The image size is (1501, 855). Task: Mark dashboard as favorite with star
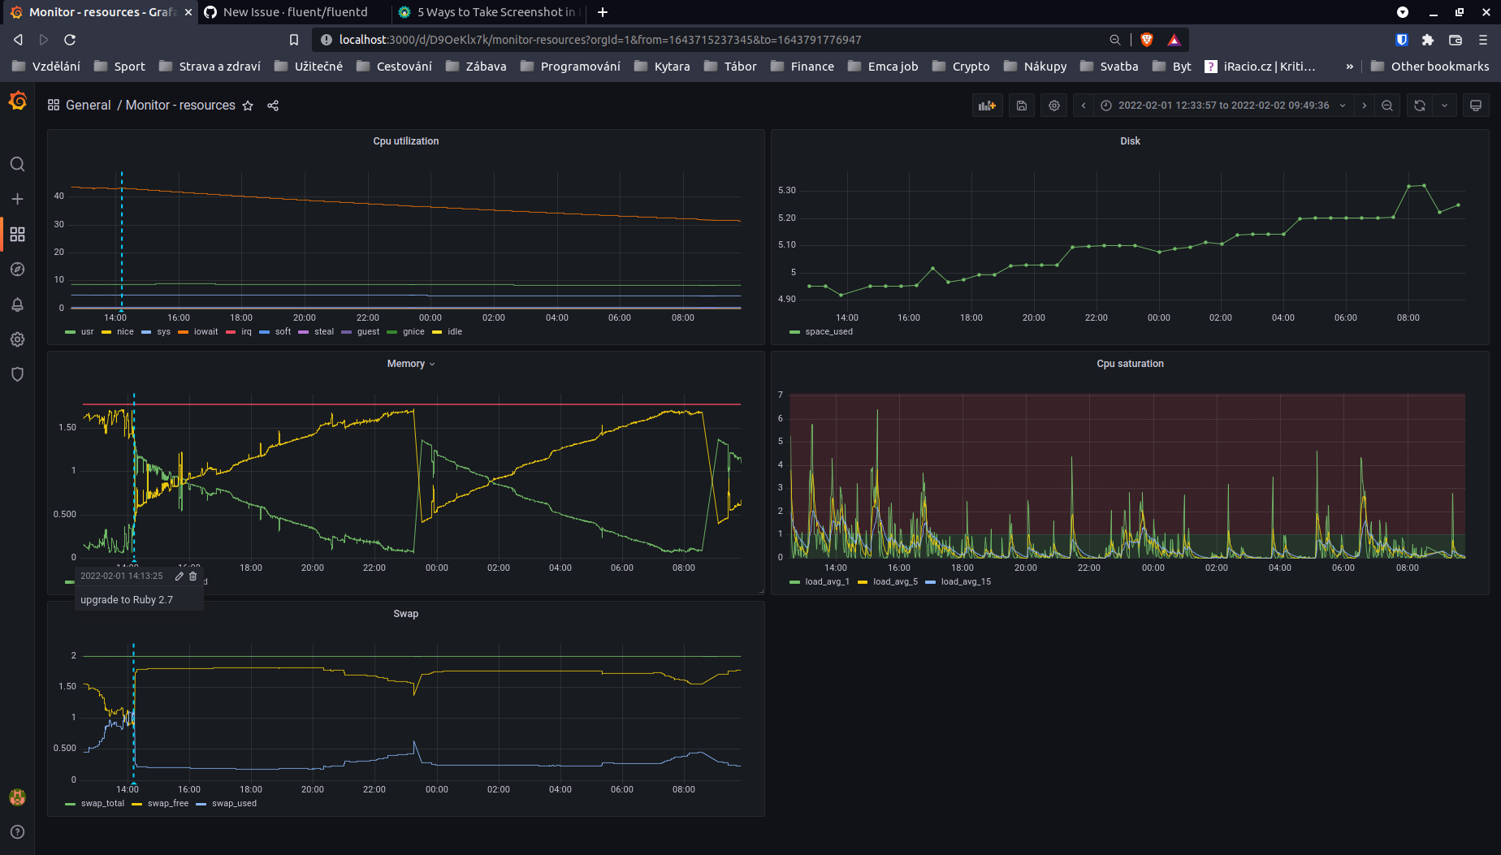pos(248,106)
